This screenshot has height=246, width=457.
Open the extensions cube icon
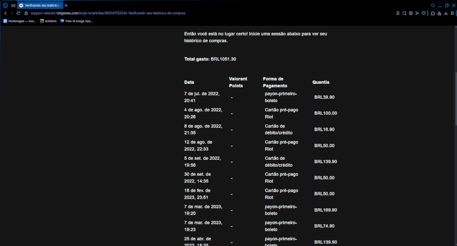coord(433,13)
